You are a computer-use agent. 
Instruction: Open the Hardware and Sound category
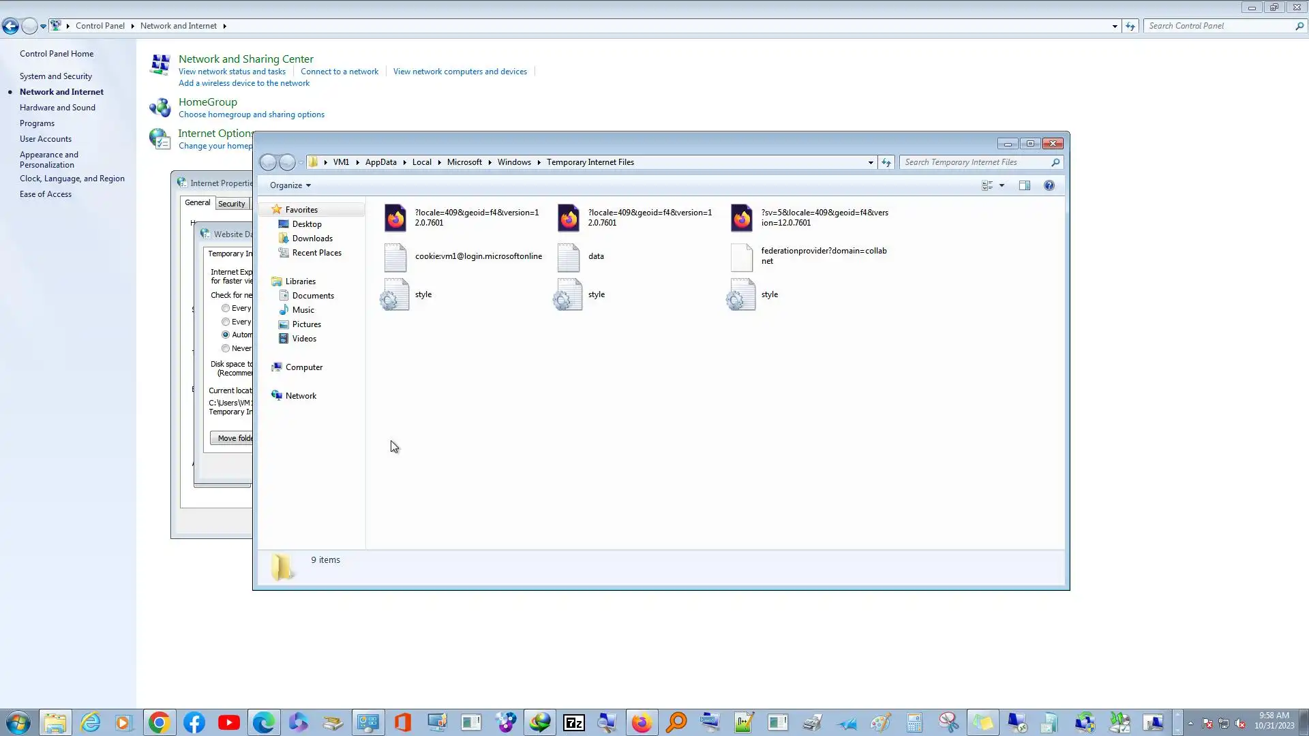click(x=57, y=108)
